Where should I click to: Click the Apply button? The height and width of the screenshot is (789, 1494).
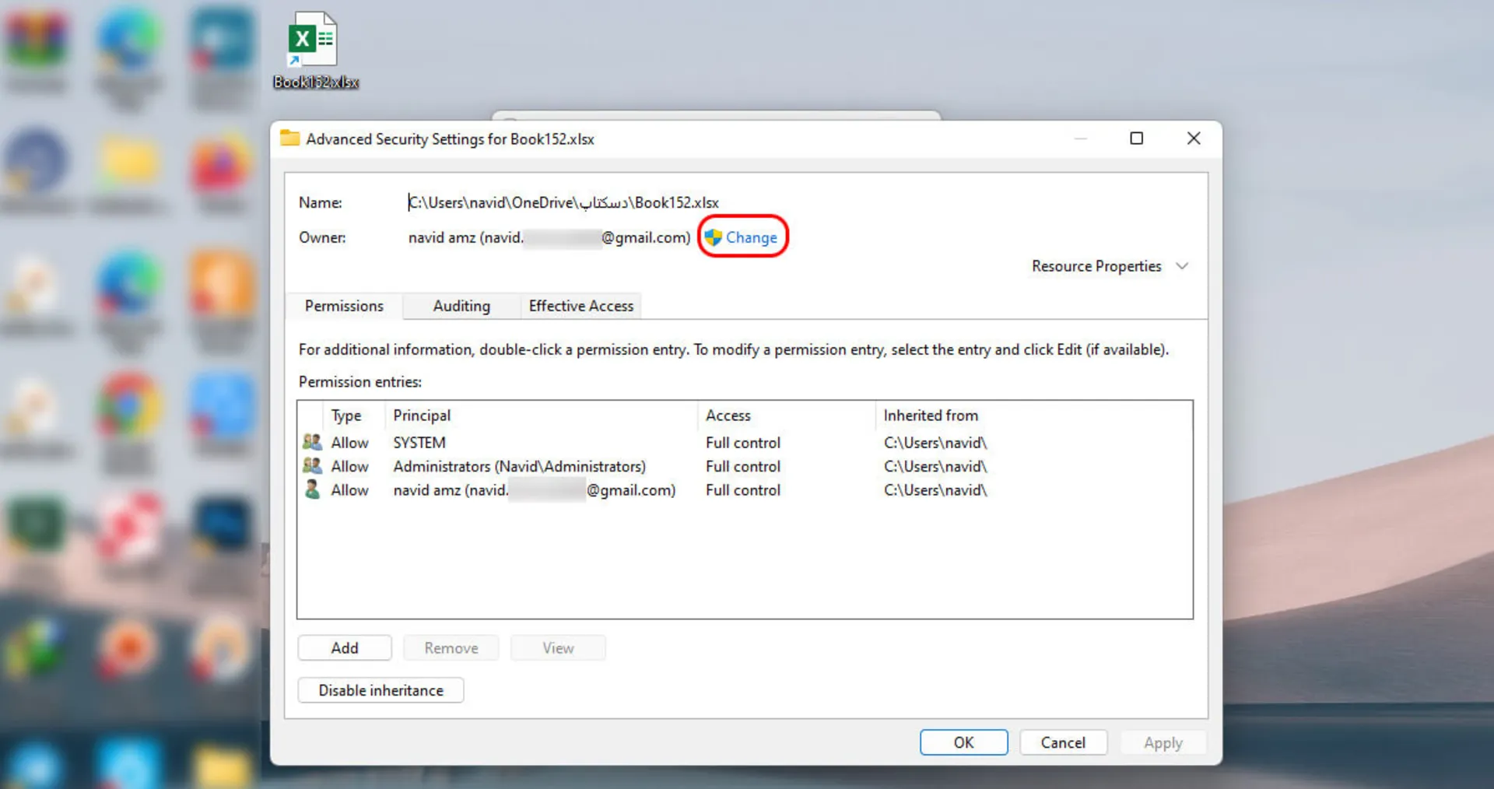(1163, 742)
